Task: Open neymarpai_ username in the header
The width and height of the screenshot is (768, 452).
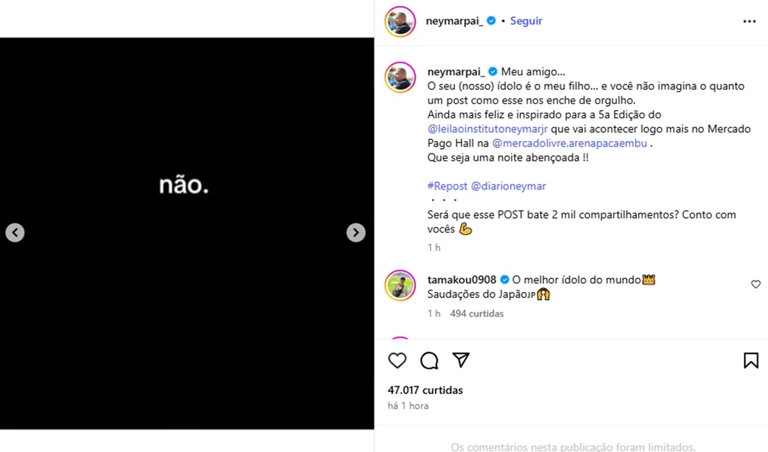Action: pos(455,21)
